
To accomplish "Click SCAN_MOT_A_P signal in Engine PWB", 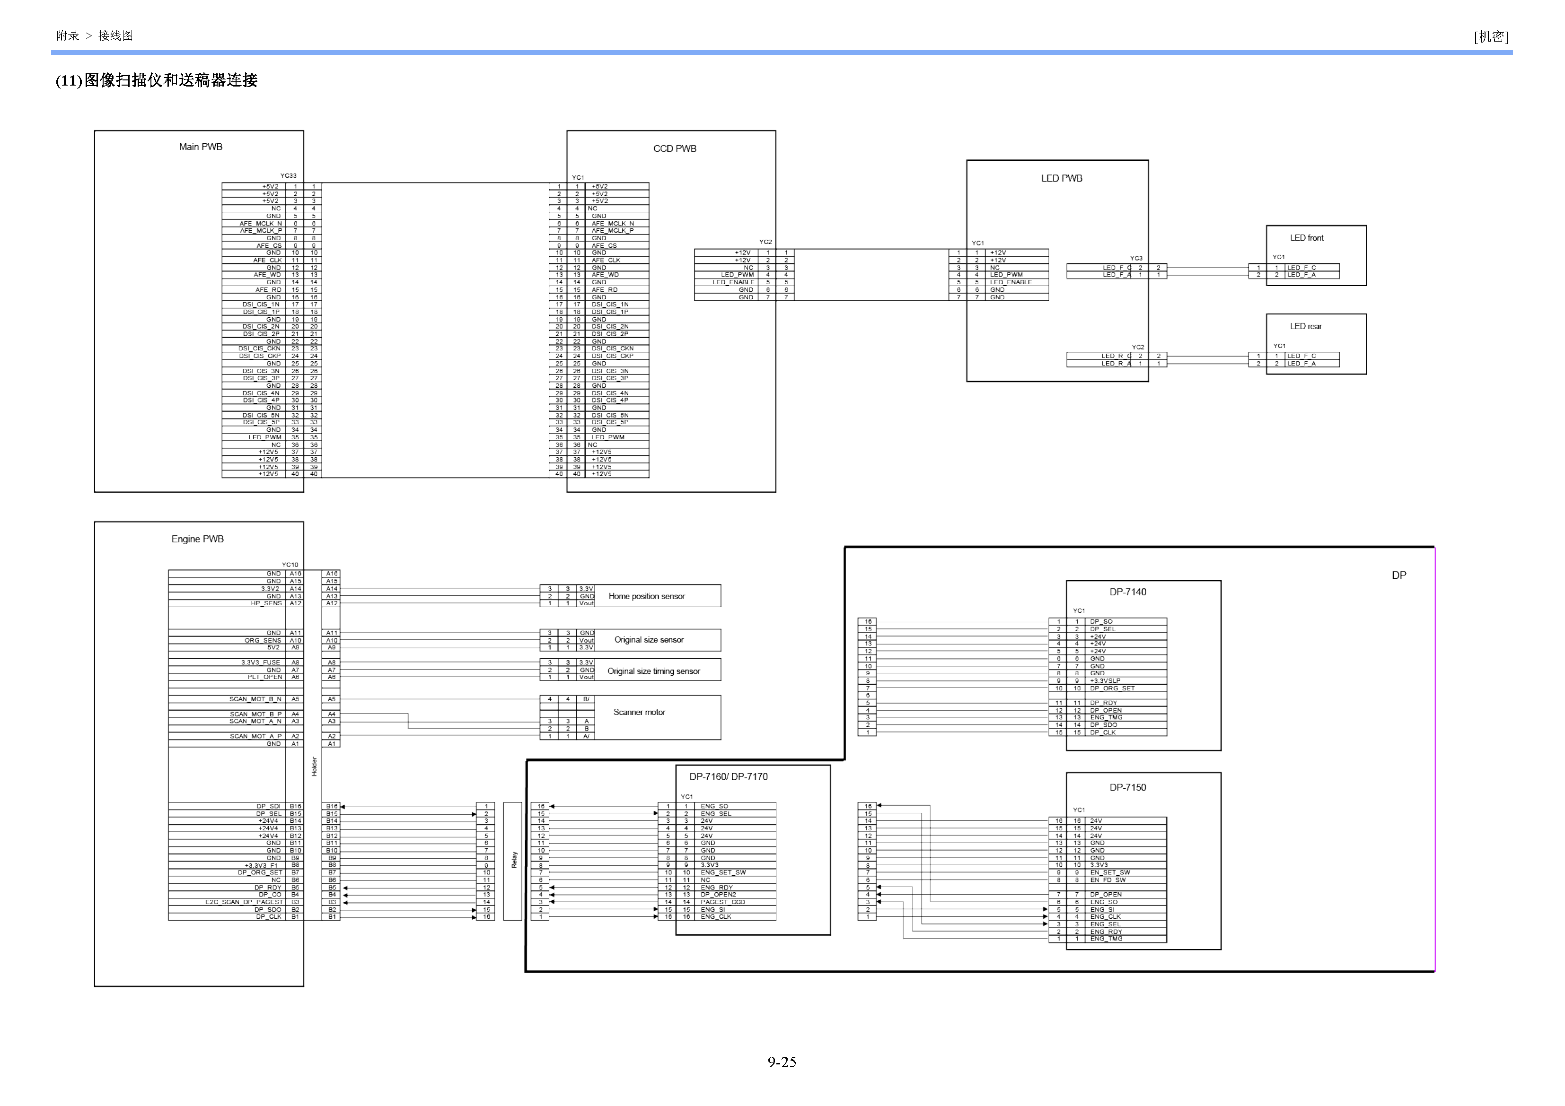I will (x=255, y=736).
